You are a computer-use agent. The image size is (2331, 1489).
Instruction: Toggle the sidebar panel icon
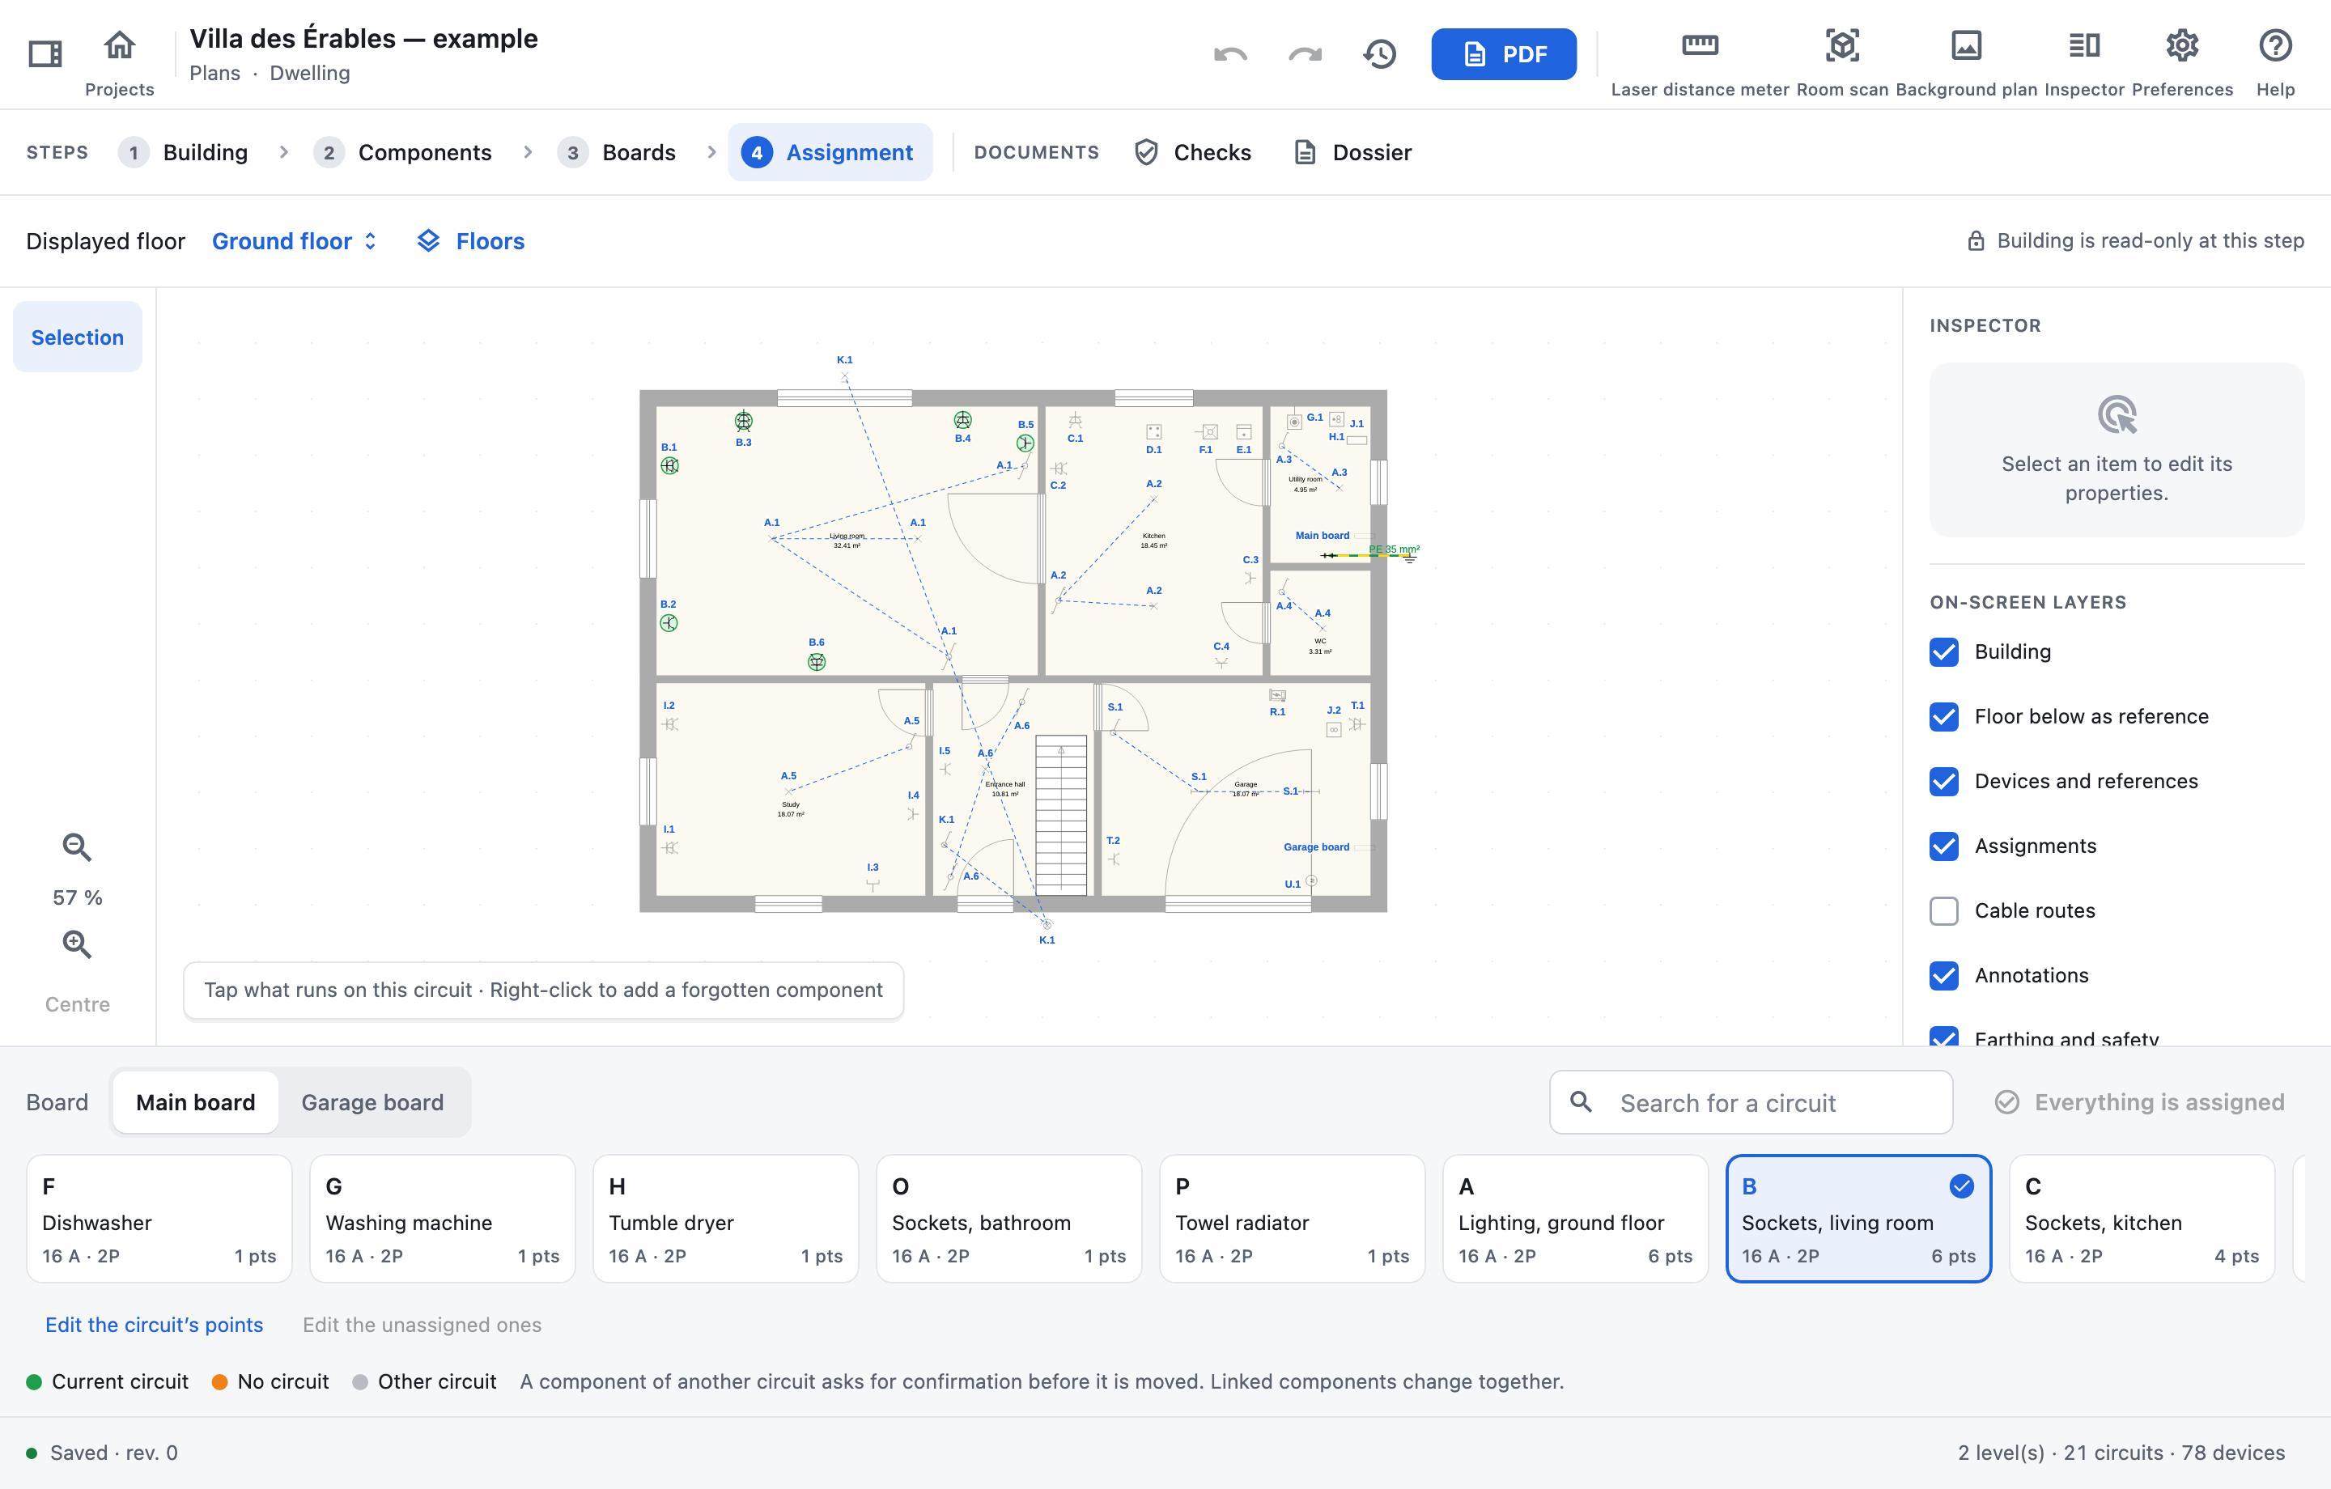tap(45, 53)
